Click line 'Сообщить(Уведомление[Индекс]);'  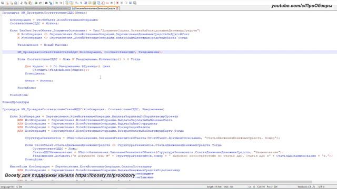tap(61, 70)
